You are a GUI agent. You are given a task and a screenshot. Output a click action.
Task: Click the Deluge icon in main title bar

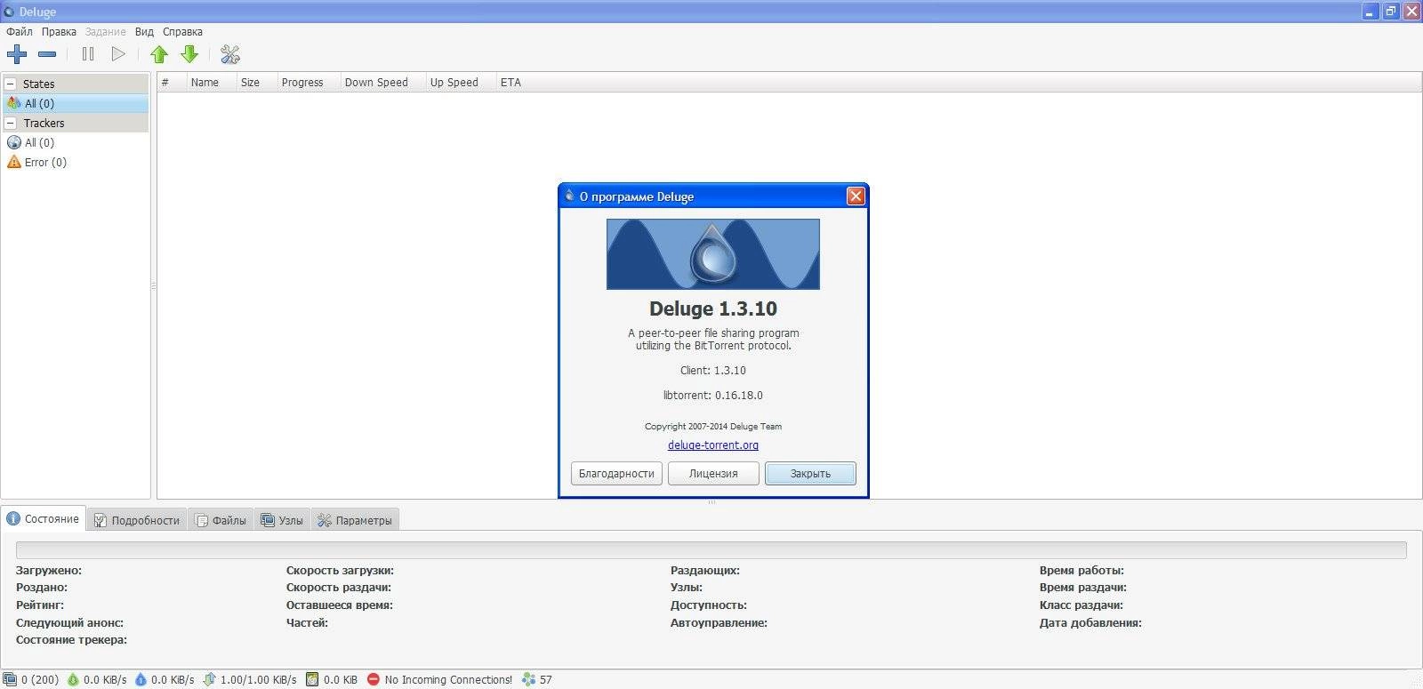click(x=9, y=12)
